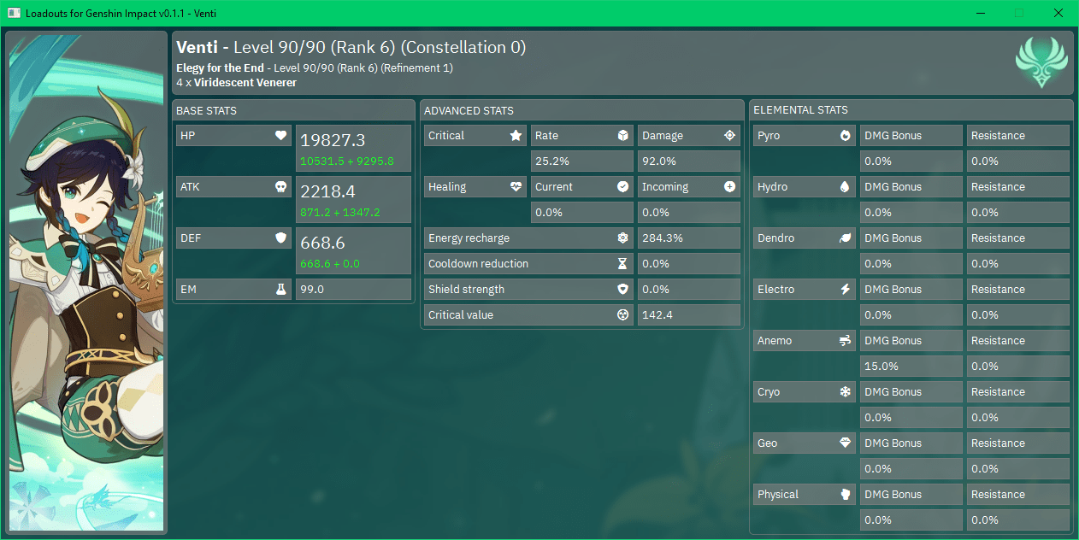Screen dimensions: 1079x540
Task: Click the Critical star icon
Action: coord(516,136)
